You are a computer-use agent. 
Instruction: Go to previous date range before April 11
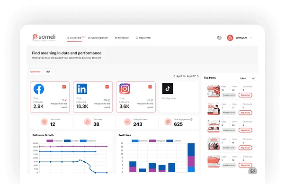174,76
